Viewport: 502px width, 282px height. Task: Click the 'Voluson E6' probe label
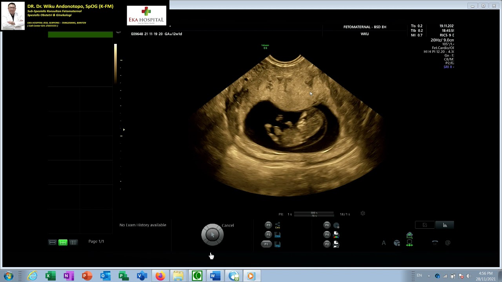point(265,47)
